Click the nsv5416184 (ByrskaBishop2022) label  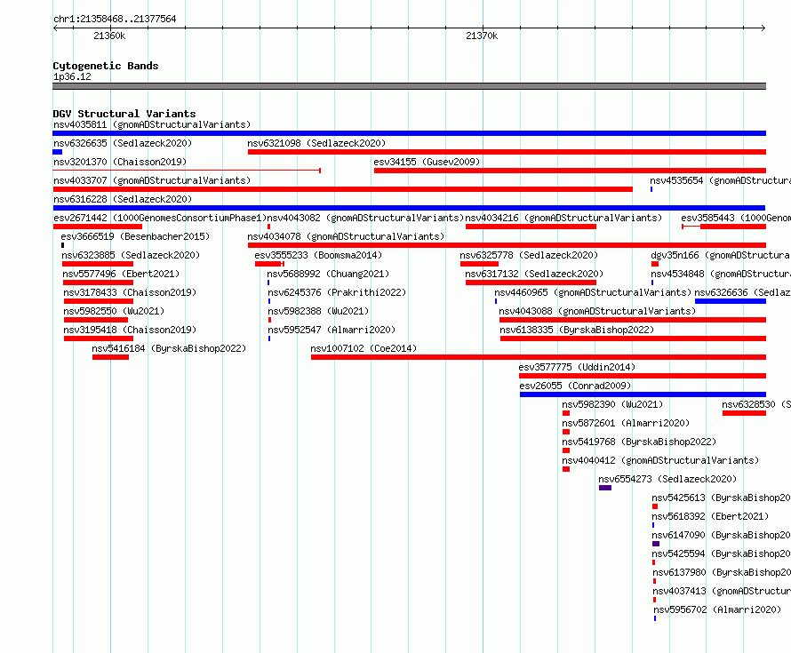[x=169, y=348]
